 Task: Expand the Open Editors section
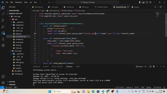(14, 11)
